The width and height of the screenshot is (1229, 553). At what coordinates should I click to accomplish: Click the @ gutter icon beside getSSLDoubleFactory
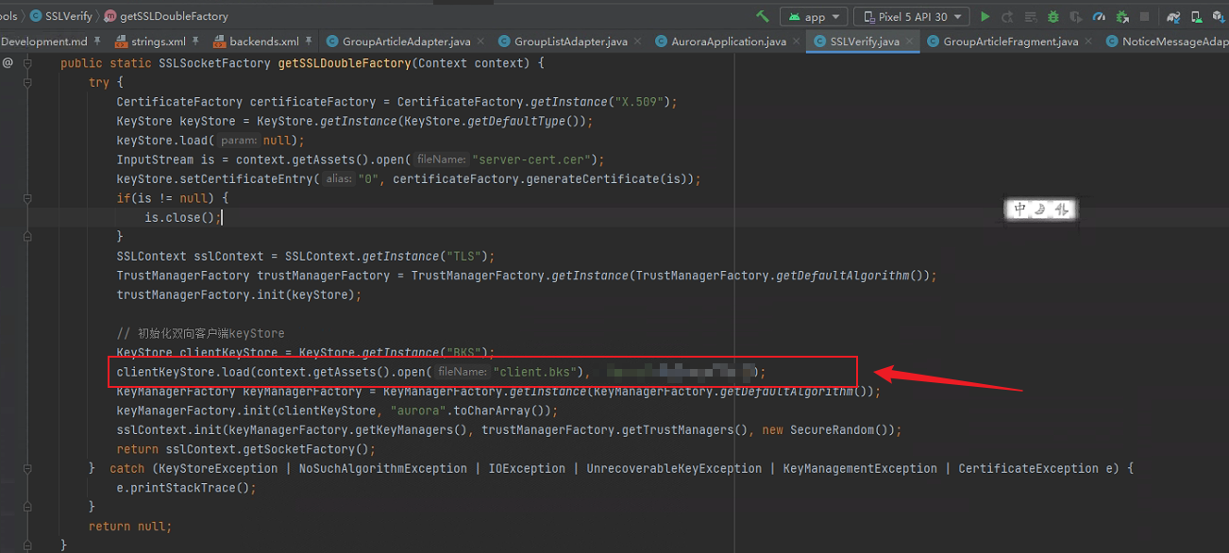point(8,62)
